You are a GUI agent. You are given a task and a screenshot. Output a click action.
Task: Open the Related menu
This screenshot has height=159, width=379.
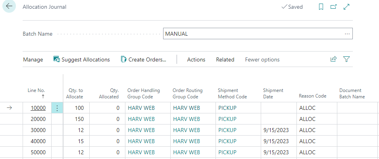pyautogui.click(x=225, y=59)
